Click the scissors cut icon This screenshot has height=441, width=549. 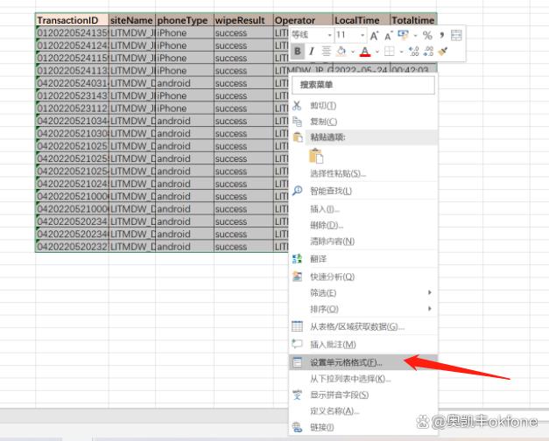coord(297,105)
